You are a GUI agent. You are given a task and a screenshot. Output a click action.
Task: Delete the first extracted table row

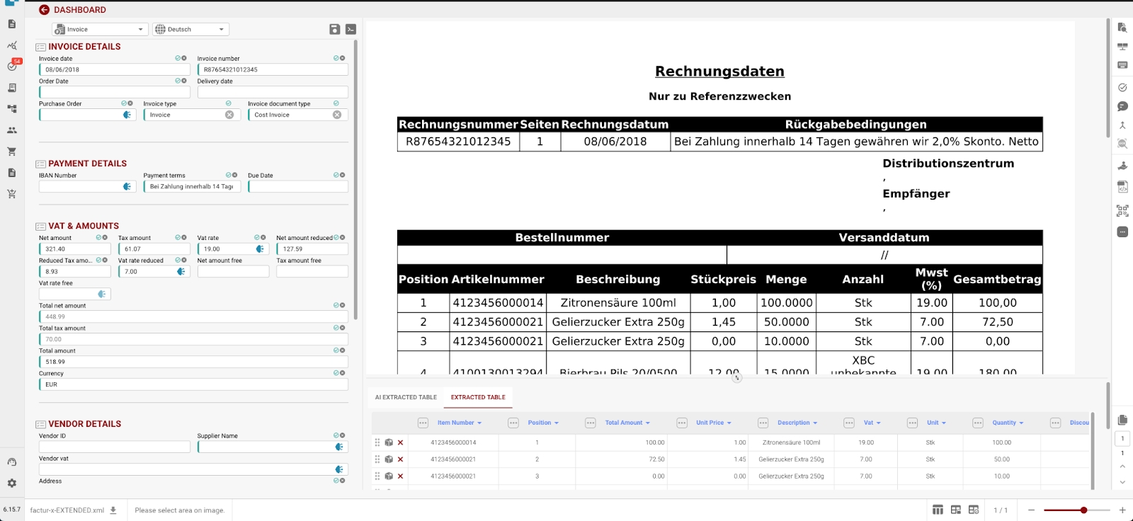400,442
